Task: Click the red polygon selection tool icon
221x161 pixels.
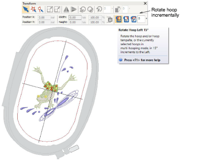Action: coord(40,9)
